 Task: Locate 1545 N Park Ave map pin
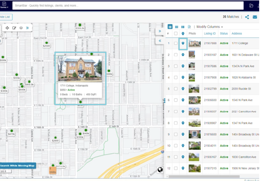coord(183,100)
